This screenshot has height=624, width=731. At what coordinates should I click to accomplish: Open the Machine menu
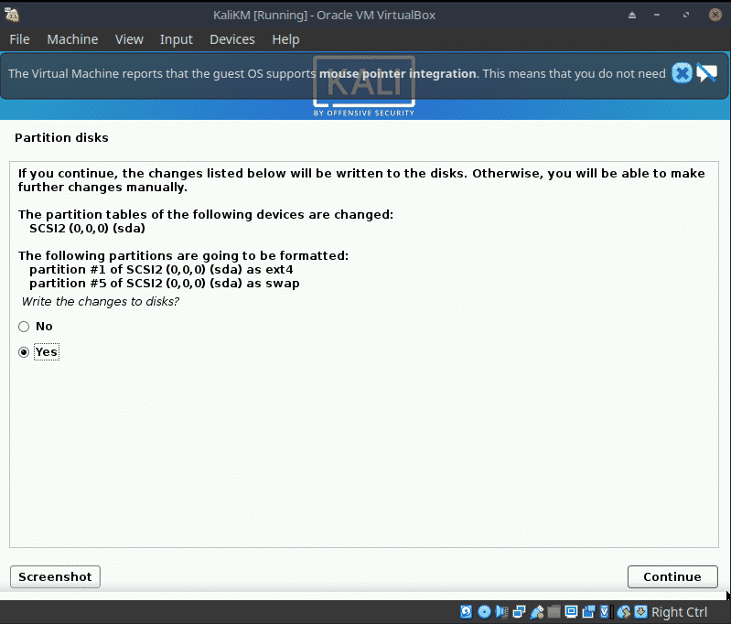(72, 39)
